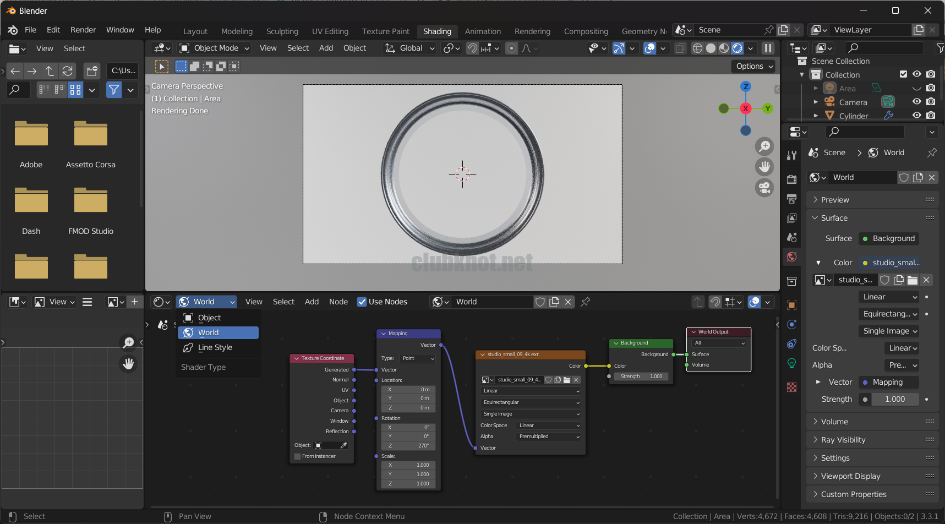Open World properties tab in sidebar

pyautogui.click(x=791, y=257)
